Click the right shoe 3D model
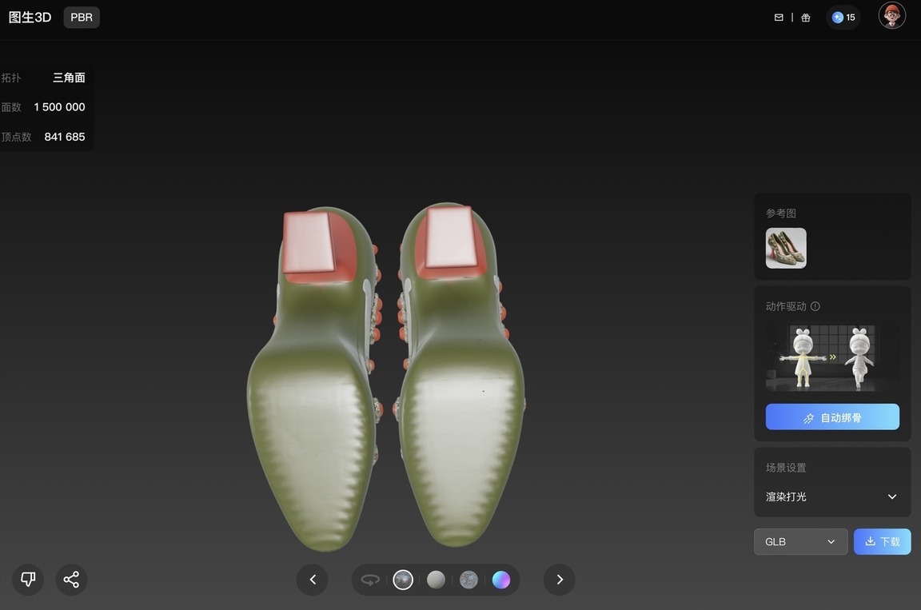921x610 pixels. click(460, 375)
